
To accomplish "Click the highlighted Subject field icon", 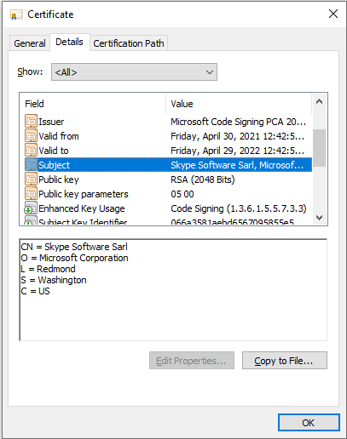I will point(31,165).
